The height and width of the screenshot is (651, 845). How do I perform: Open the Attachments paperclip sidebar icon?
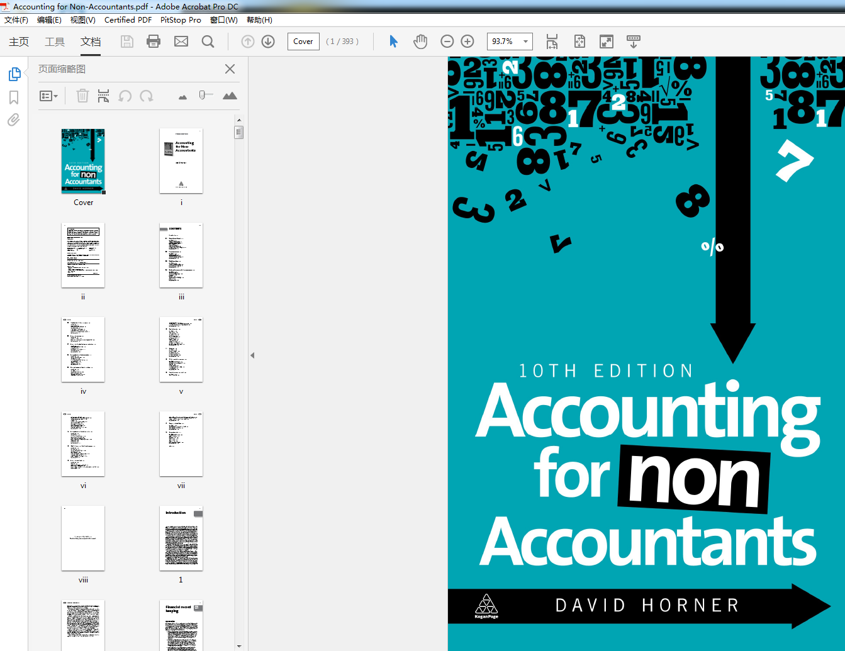pos(13,120)
